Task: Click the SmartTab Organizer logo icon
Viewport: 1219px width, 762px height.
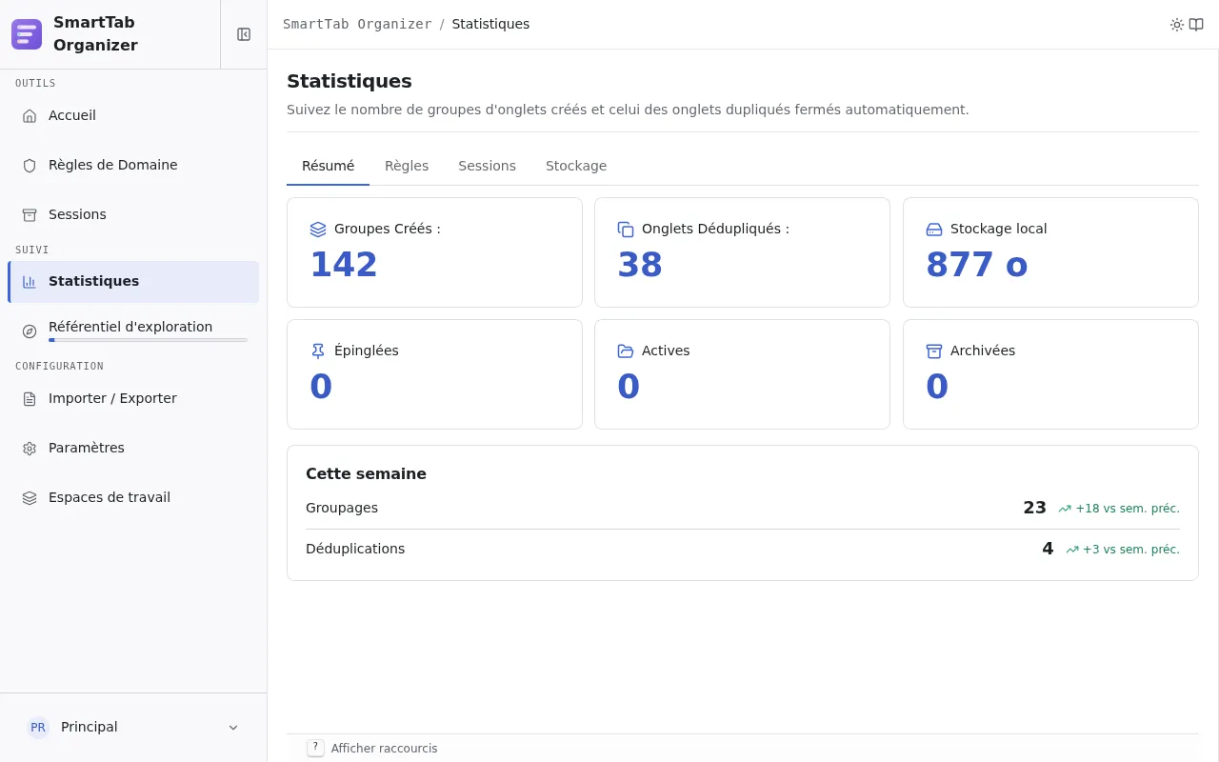Action: tap(27, 34)
